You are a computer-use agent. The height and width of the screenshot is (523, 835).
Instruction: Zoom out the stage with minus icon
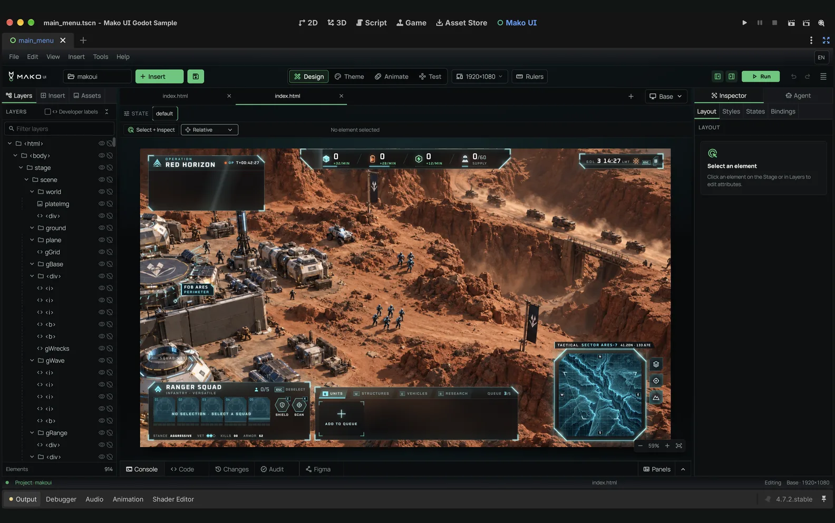[x=640, y=445]
